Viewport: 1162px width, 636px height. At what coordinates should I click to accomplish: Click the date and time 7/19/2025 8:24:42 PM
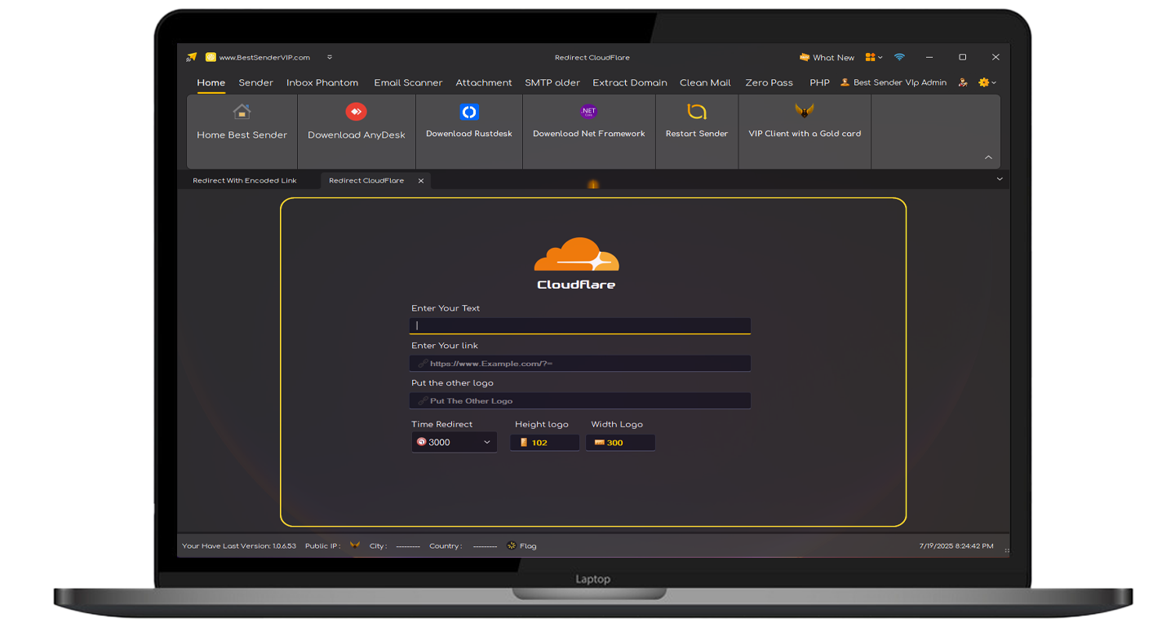956,546
